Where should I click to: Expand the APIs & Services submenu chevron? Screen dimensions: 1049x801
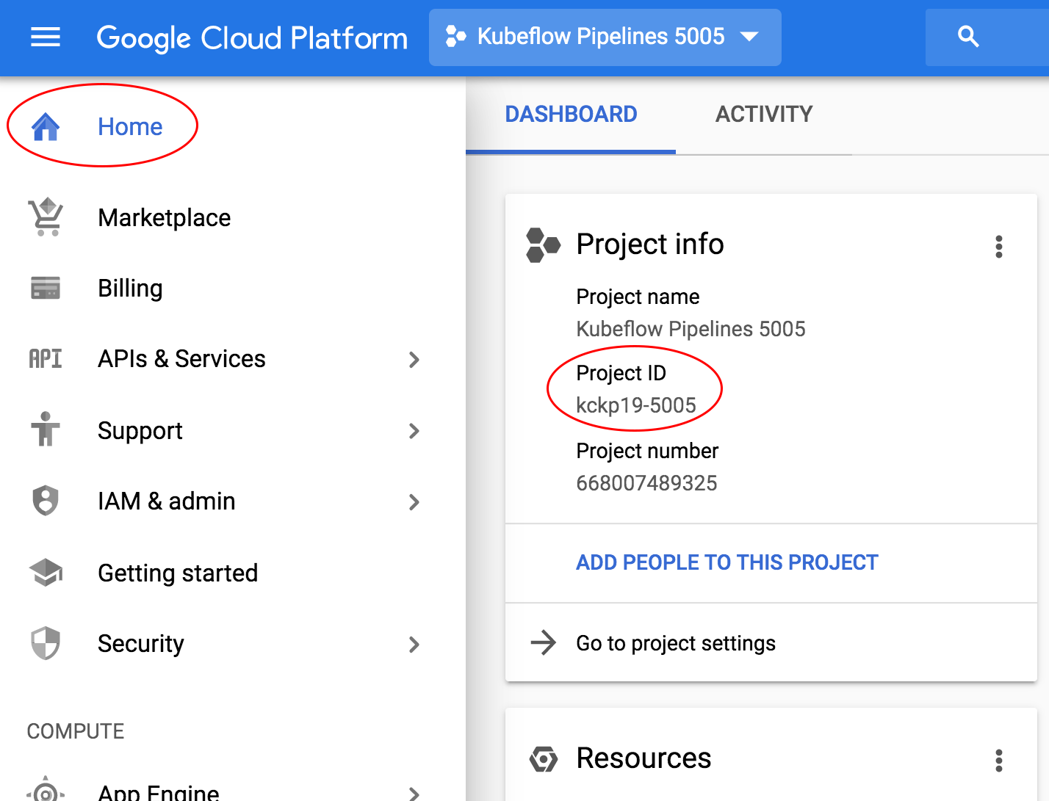(414, 360)
